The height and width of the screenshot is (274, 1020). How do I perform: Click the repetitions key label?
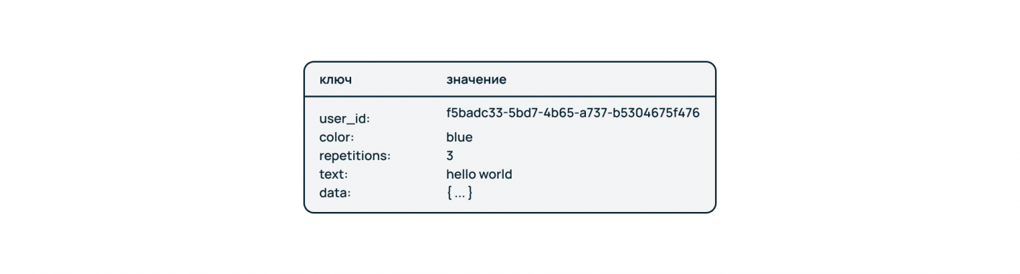pos(354,156)
